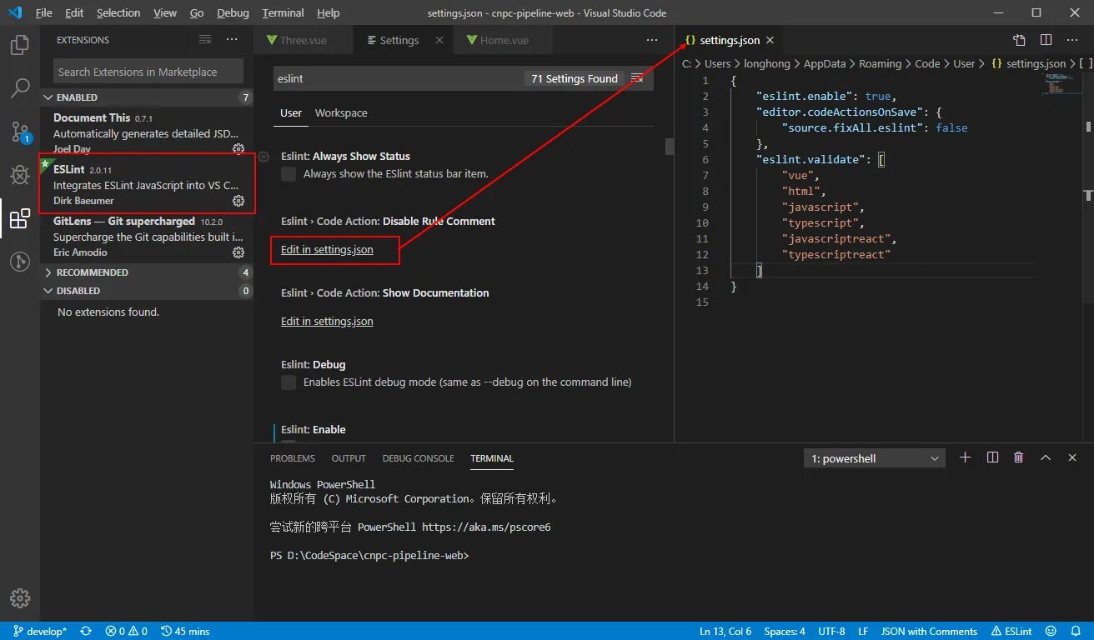Open the Debug view in activity bar
This screenshot has height=640, width=1094.
point(20,175)
